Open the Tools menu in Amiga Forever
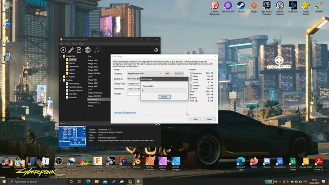Viewport: 329px width, 185px height. [74, 44]
